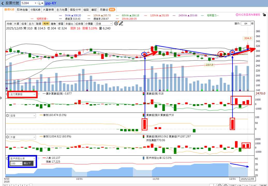Click the 粉紅色區塊為庫藏股 note text
The width and height of the screenshot is (268, 186).
tap(249, 15)
